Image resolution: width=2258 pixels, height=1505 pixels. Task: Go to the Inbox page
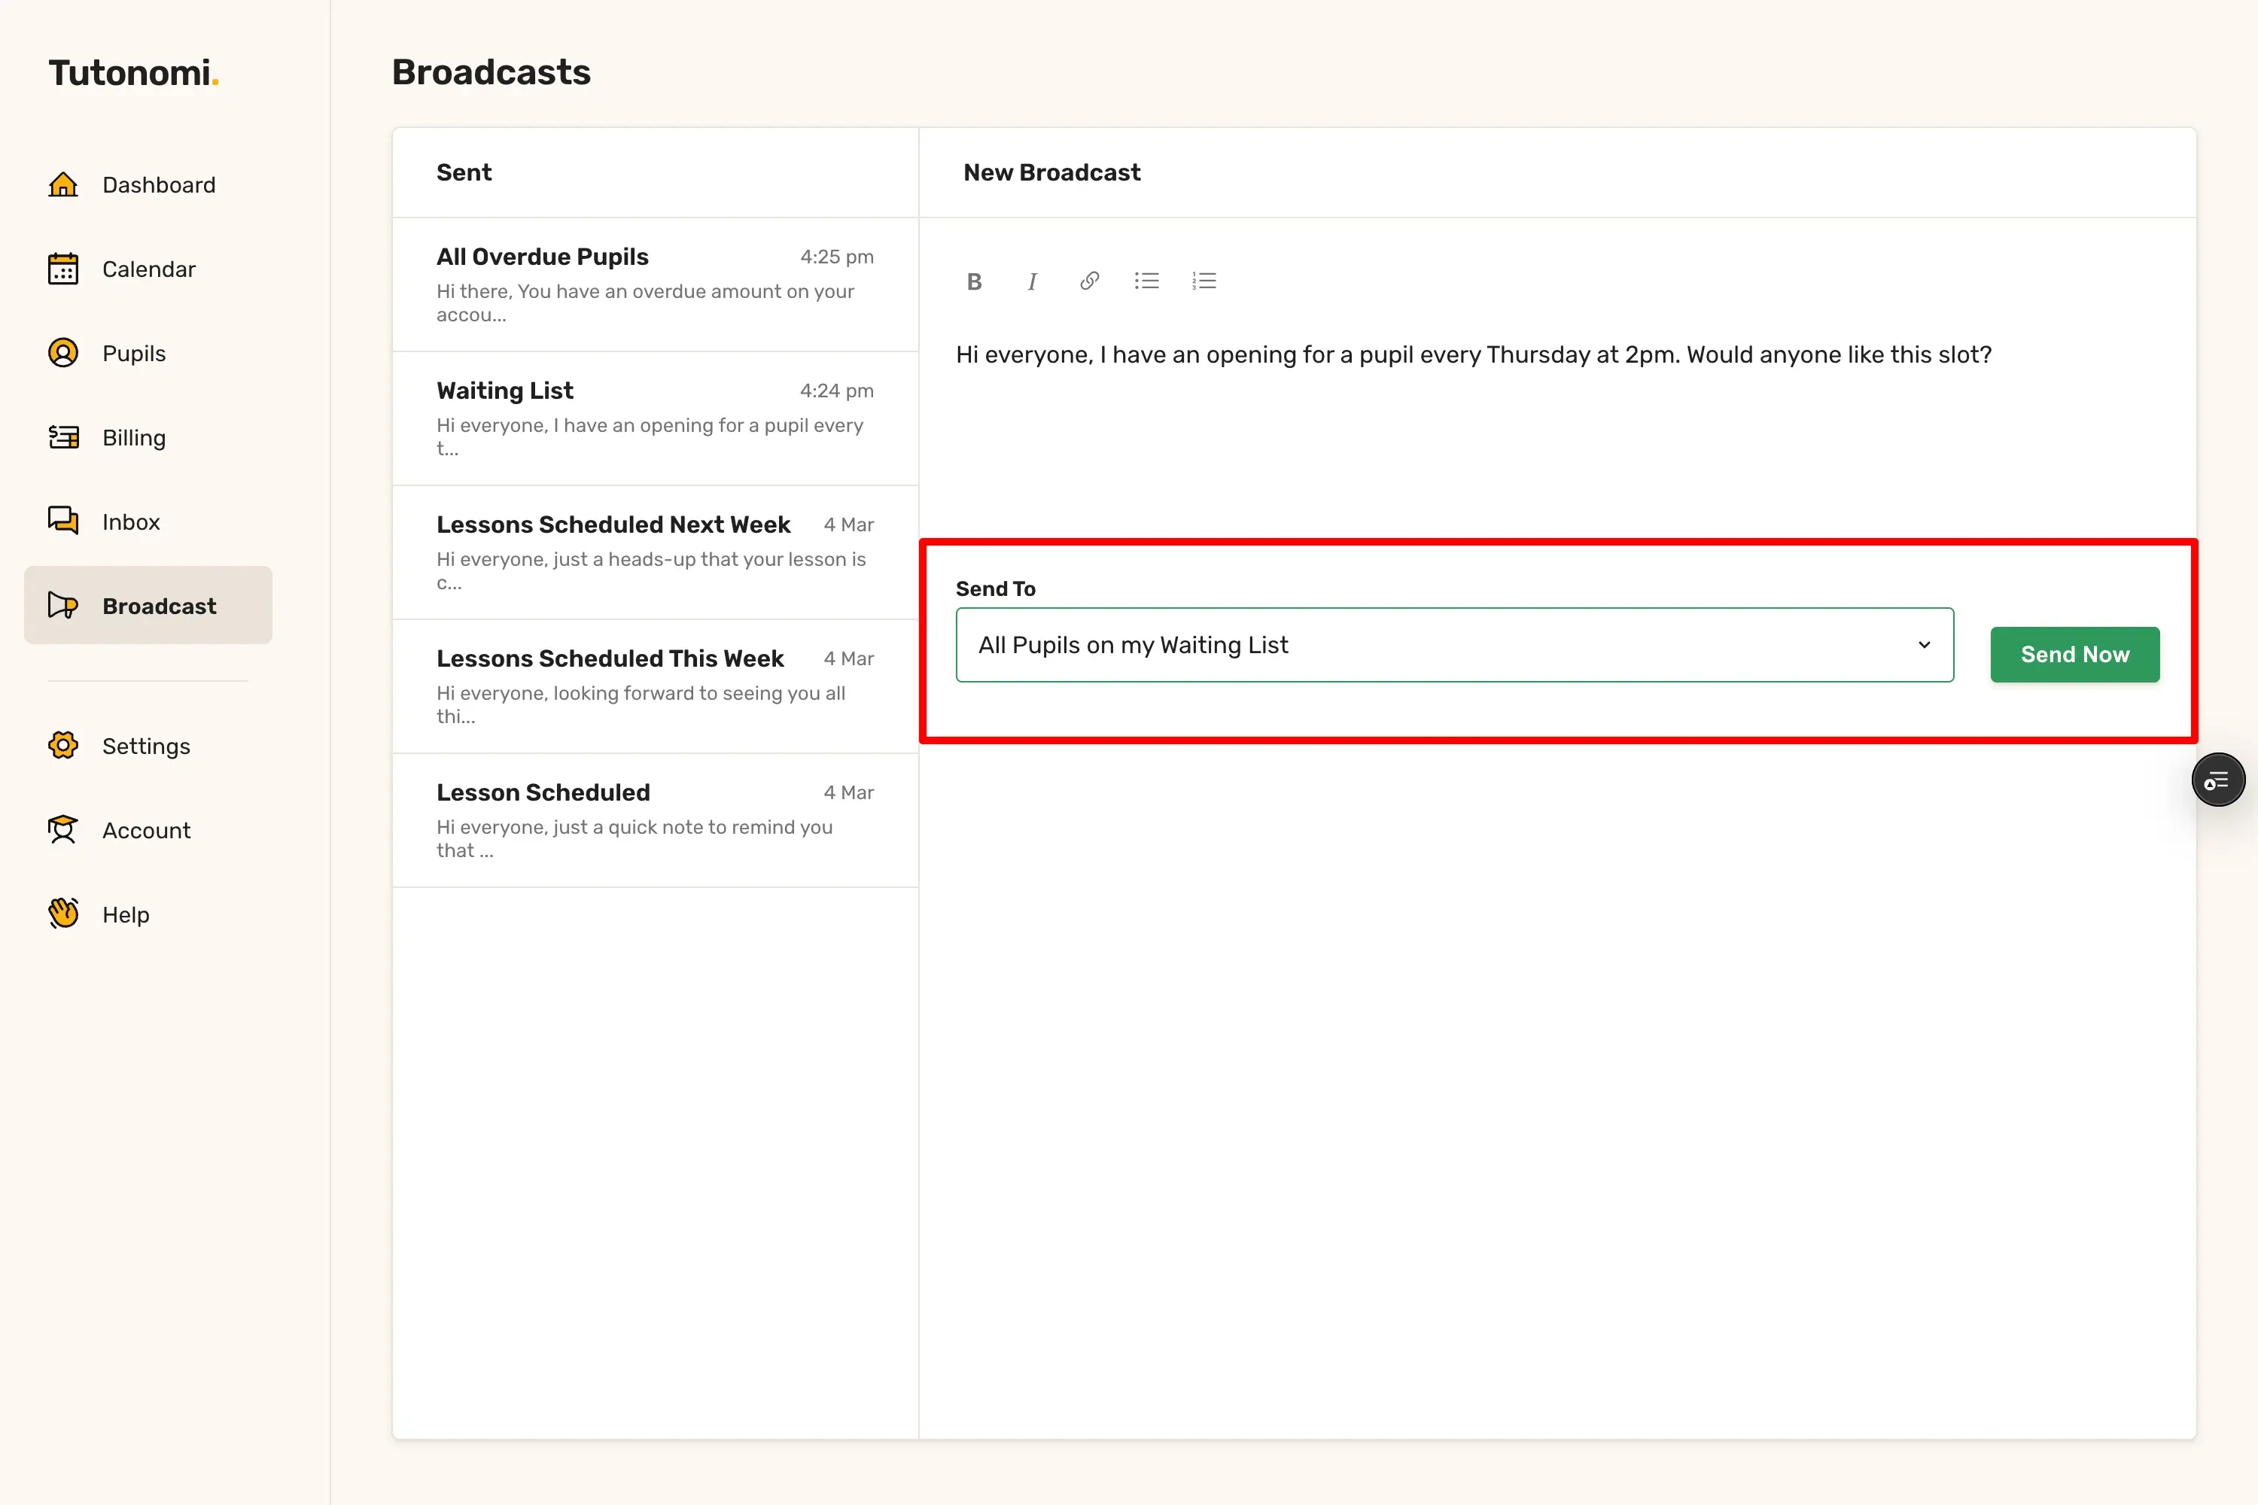pos(130,522)
